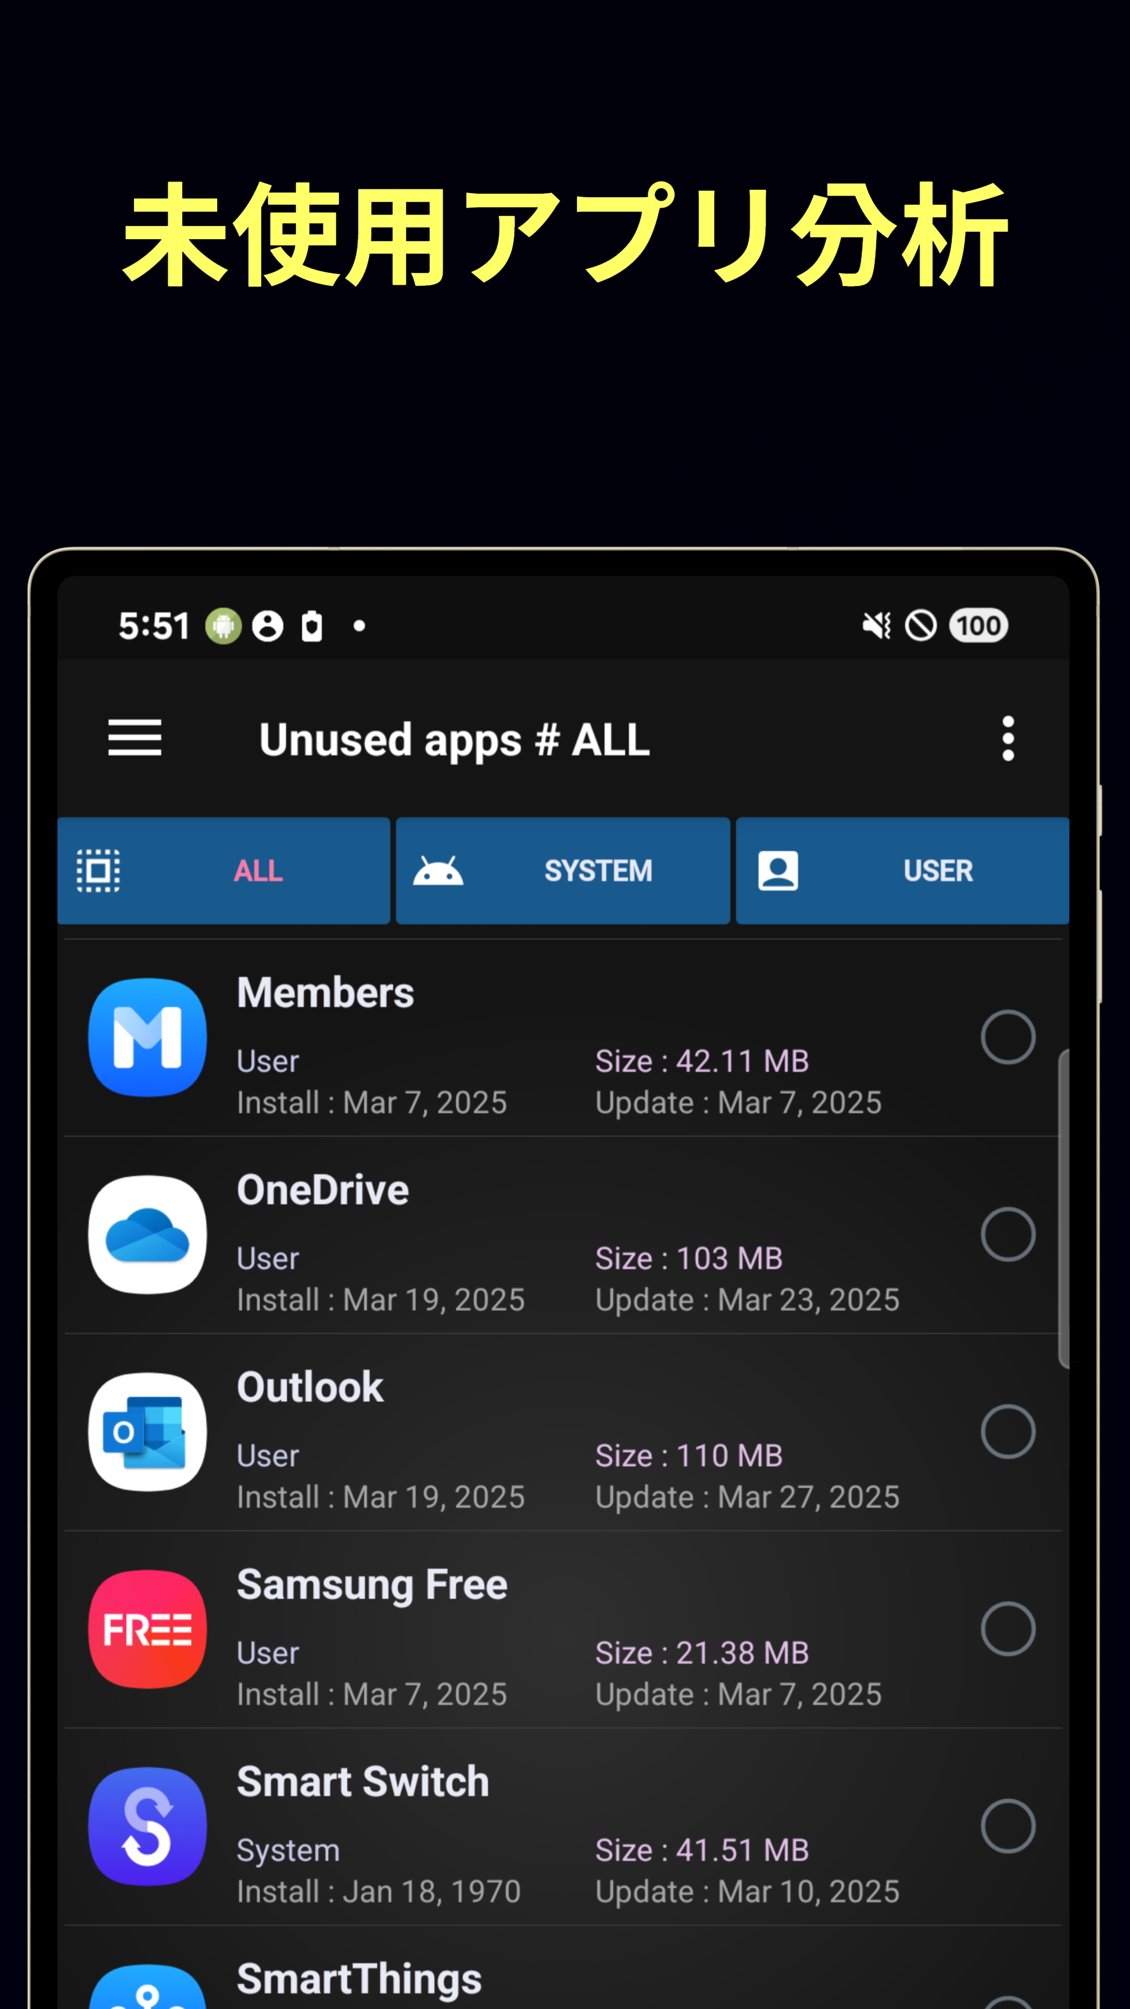Click the Android robot icon in SYSTEM tab
1130x2009 pixels.
click(437, 871)
